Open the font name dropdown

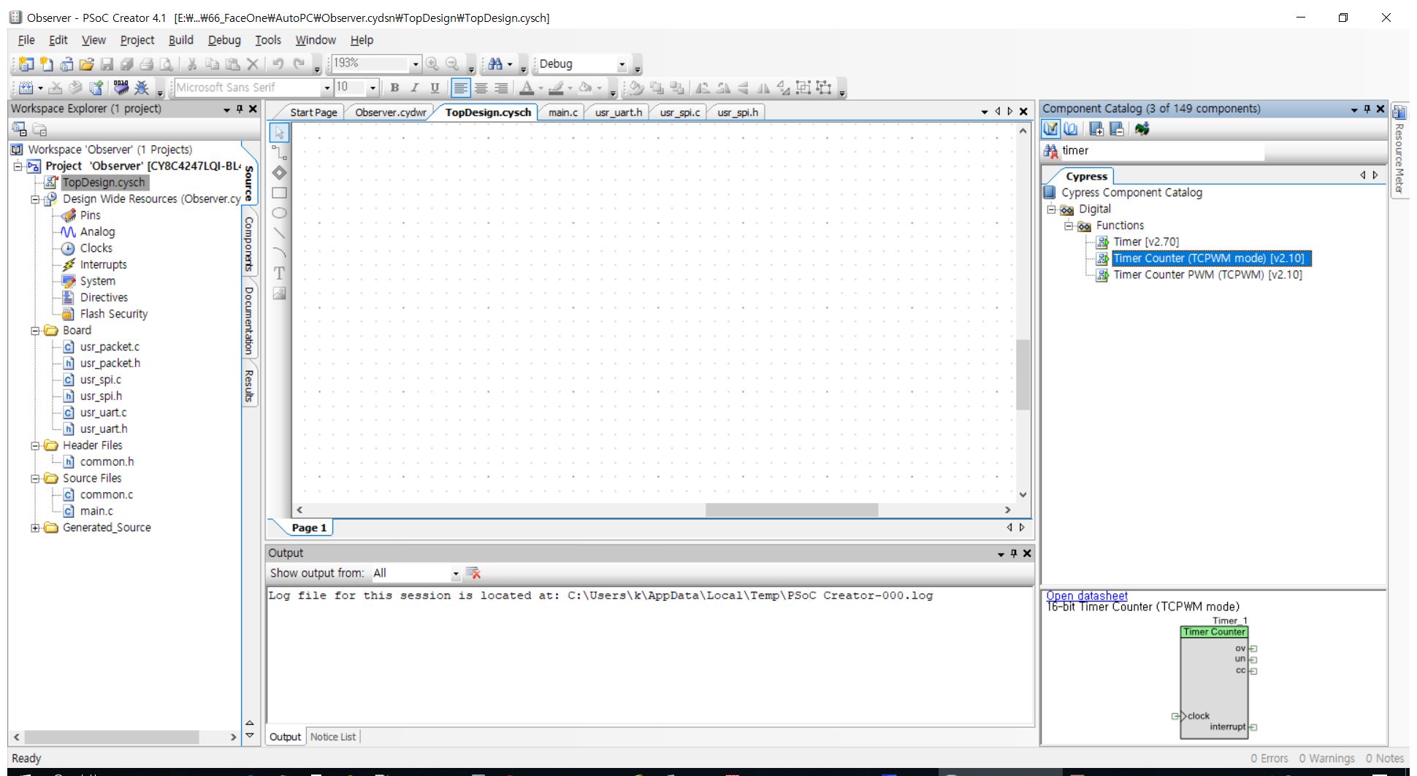tap(326, 88)
